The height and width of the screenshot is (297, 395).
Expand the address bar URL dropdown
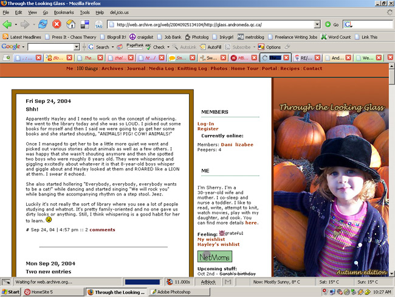[x=318, y=24]
